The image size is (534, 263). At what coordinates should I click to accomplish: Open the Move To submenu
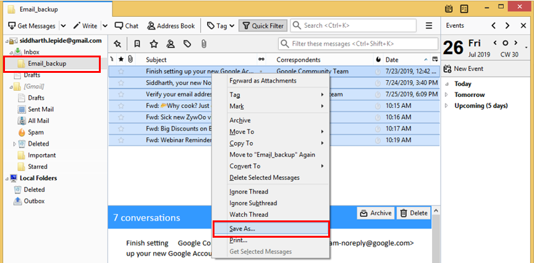coord(271,131)
